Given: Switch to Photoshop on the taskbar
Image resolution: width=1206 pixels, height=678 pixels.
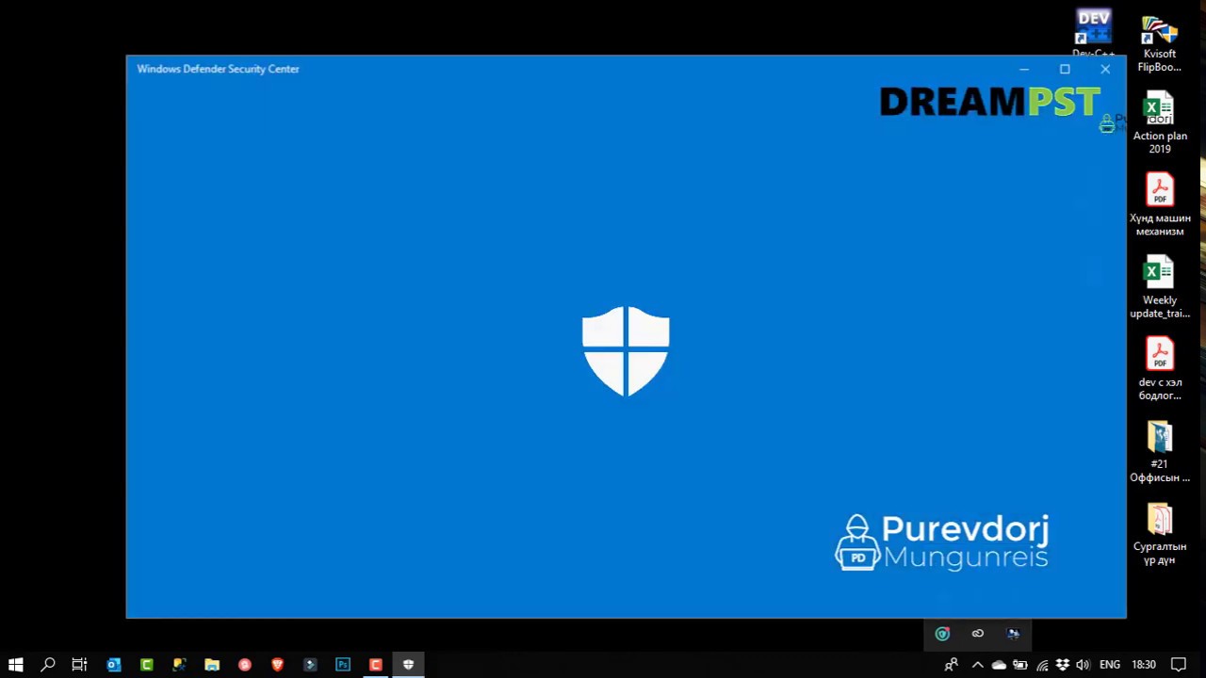Looking at the screenshot, I should (x=343, y=665).
